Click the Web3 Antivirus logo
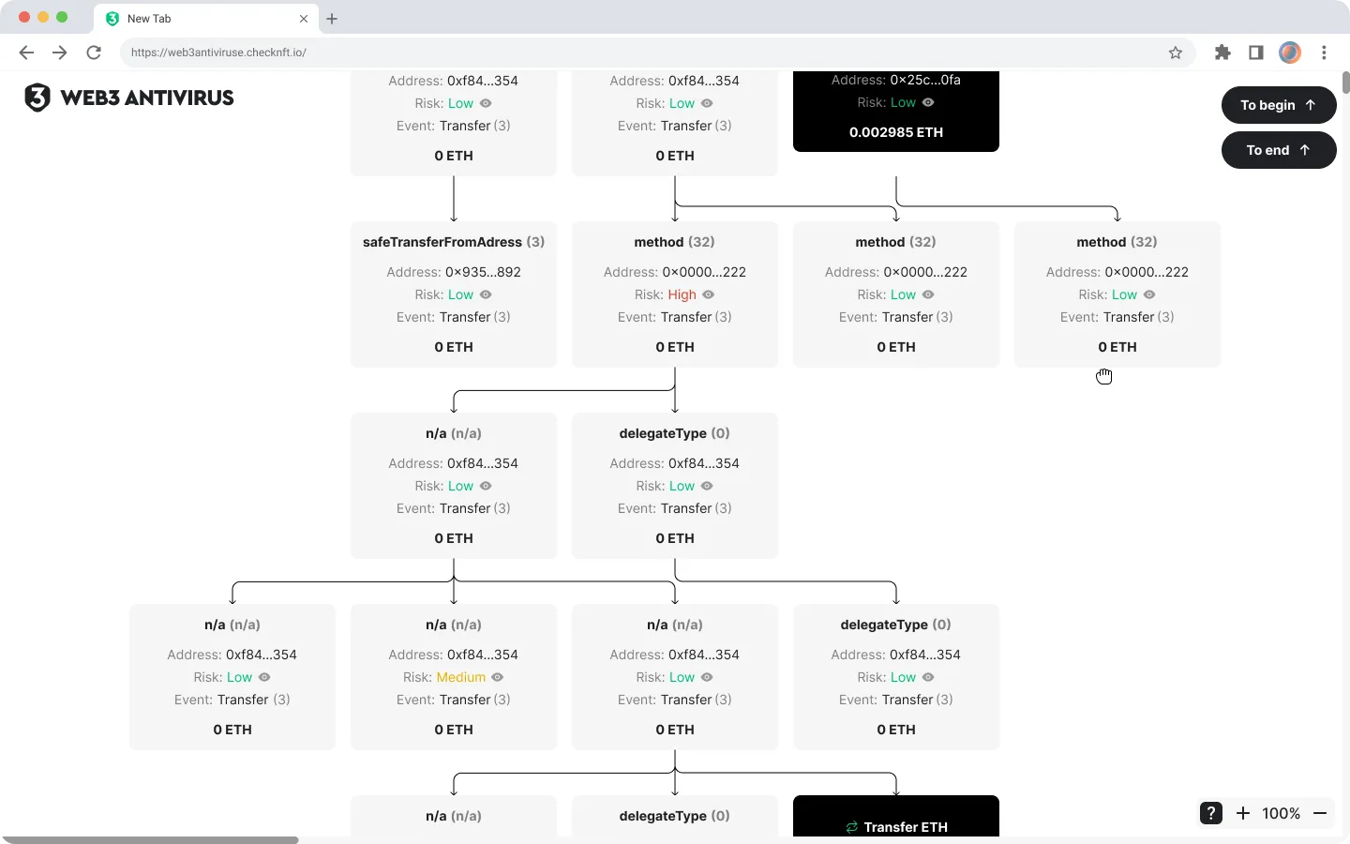The width and height of the screenshot is (1350, 844). tap(129, 98)
